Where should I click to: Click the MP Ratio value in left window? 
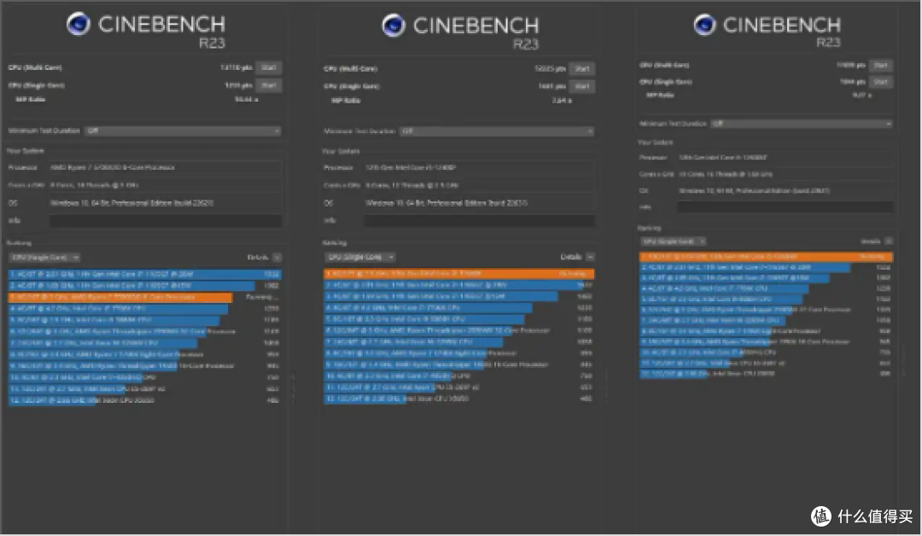(247, 100)
